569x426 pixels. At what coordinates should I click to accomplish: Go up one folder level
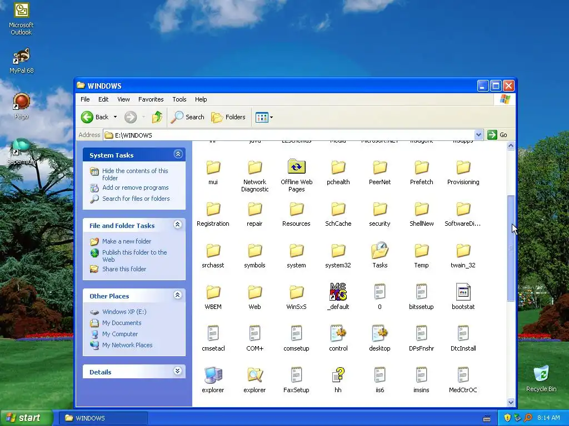pos(157,117)
